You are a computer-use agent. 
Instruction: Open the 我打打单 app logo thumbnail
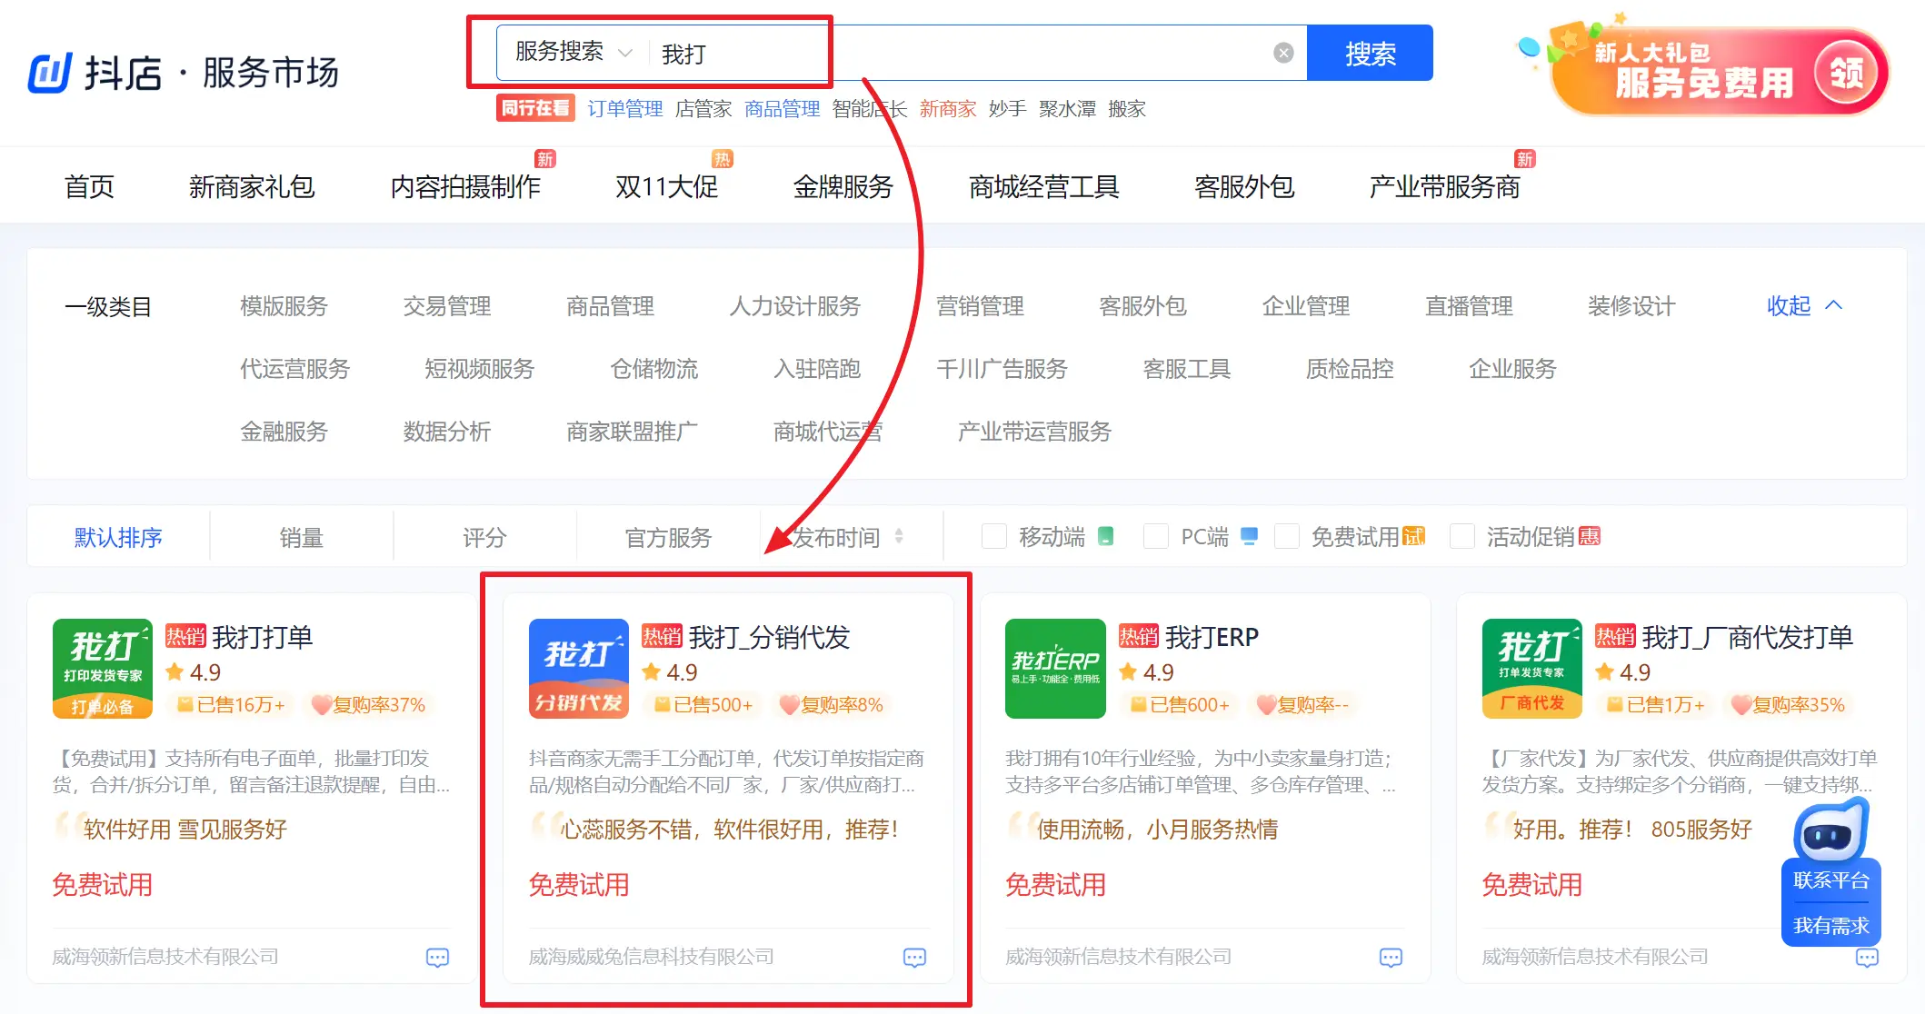point(103,669)
